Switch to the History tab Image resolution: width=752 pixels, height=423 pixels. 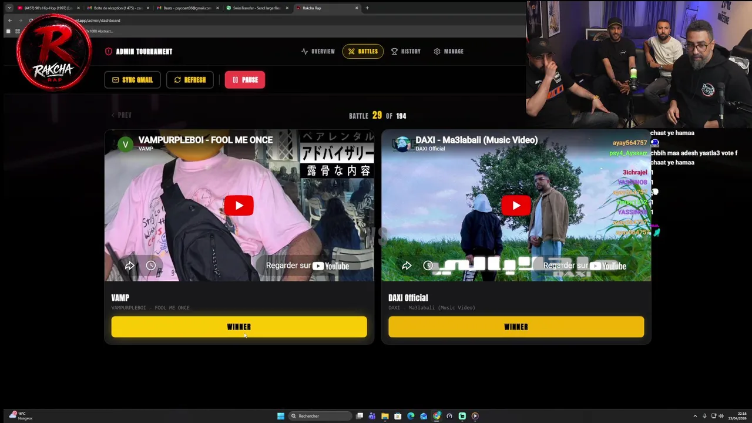pyautogui.click(x=406, y=51)
